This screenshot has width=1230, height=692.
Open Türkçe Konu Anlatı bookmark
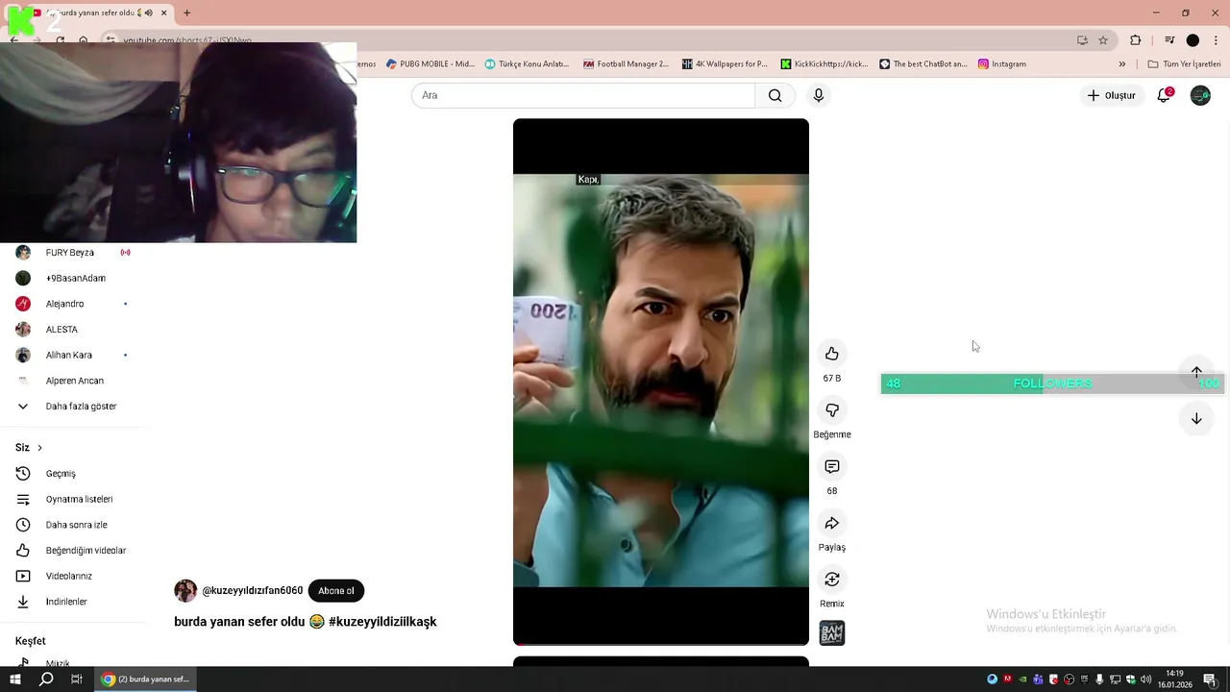tap(528, 64)
